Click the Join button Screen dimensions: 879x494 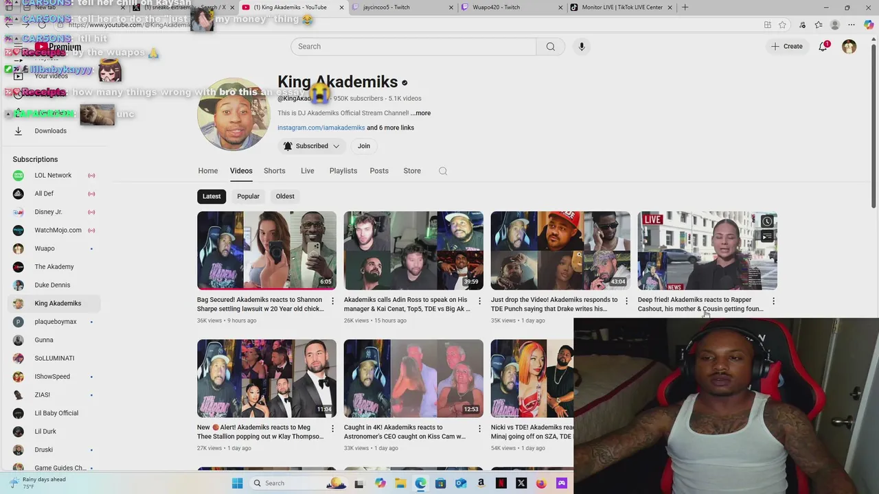[x=364, y=146]
